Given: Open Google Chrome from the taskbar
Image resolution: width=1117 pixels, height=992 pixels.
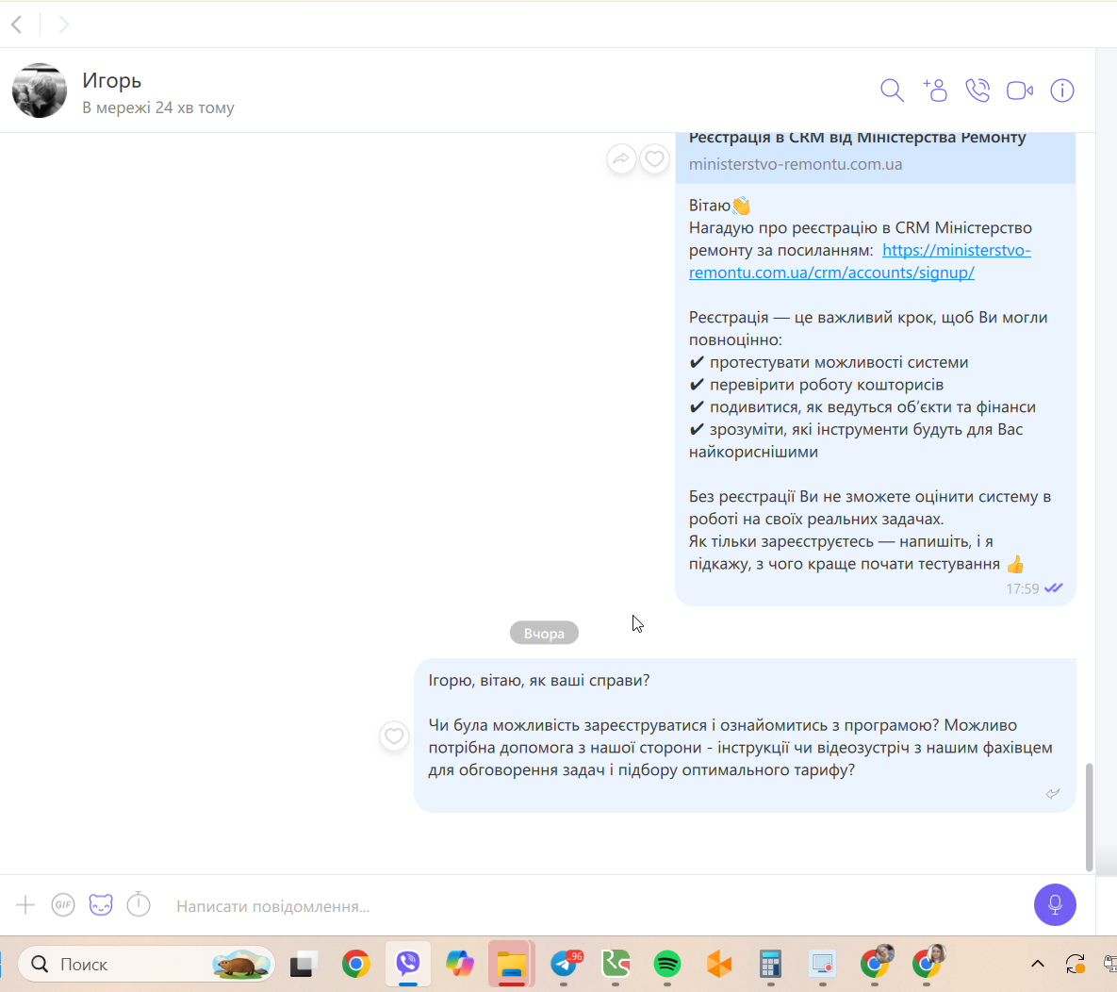Looking at the screenshot, I should pyautogui.click(x=355, y=965).
